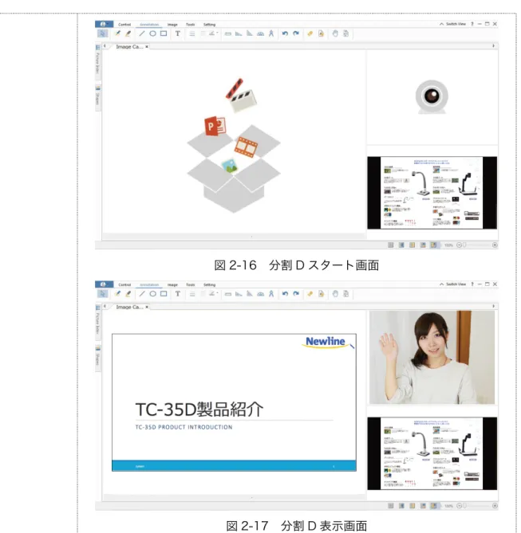Click the zoom slider track in the スタート画面 window
521x533 pixels.
[477, 245]
